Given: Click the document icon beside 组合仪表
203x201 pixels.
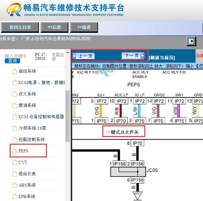Looking at the screenshot, I should [x=15, y=174].
